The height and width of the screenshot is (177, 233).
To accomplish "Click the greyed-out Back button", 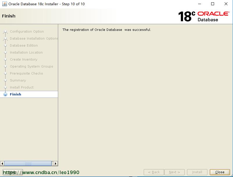I will tap(154, 172).
